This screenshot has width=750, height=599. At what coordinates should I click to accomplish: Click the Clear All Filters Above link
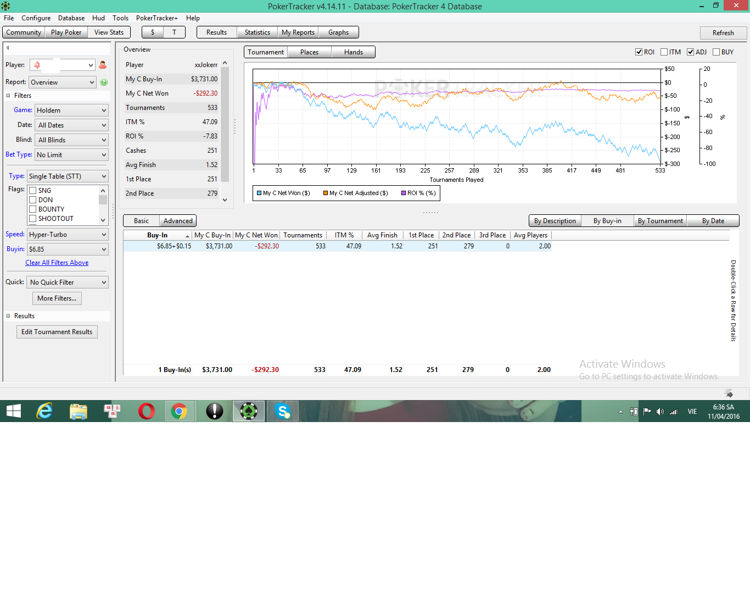pos(57,263)
